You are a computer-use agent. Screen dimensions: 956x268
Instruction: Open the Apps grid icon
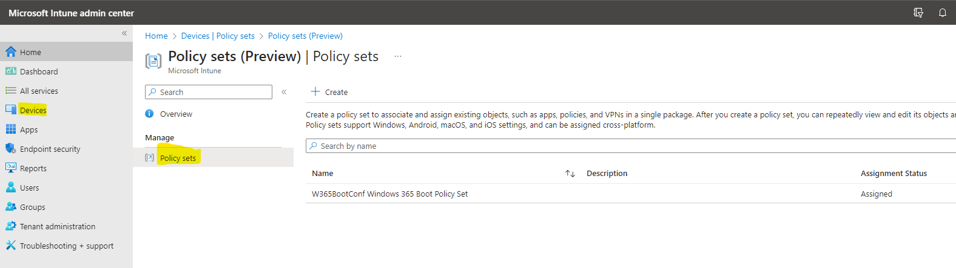click(10, 129)
